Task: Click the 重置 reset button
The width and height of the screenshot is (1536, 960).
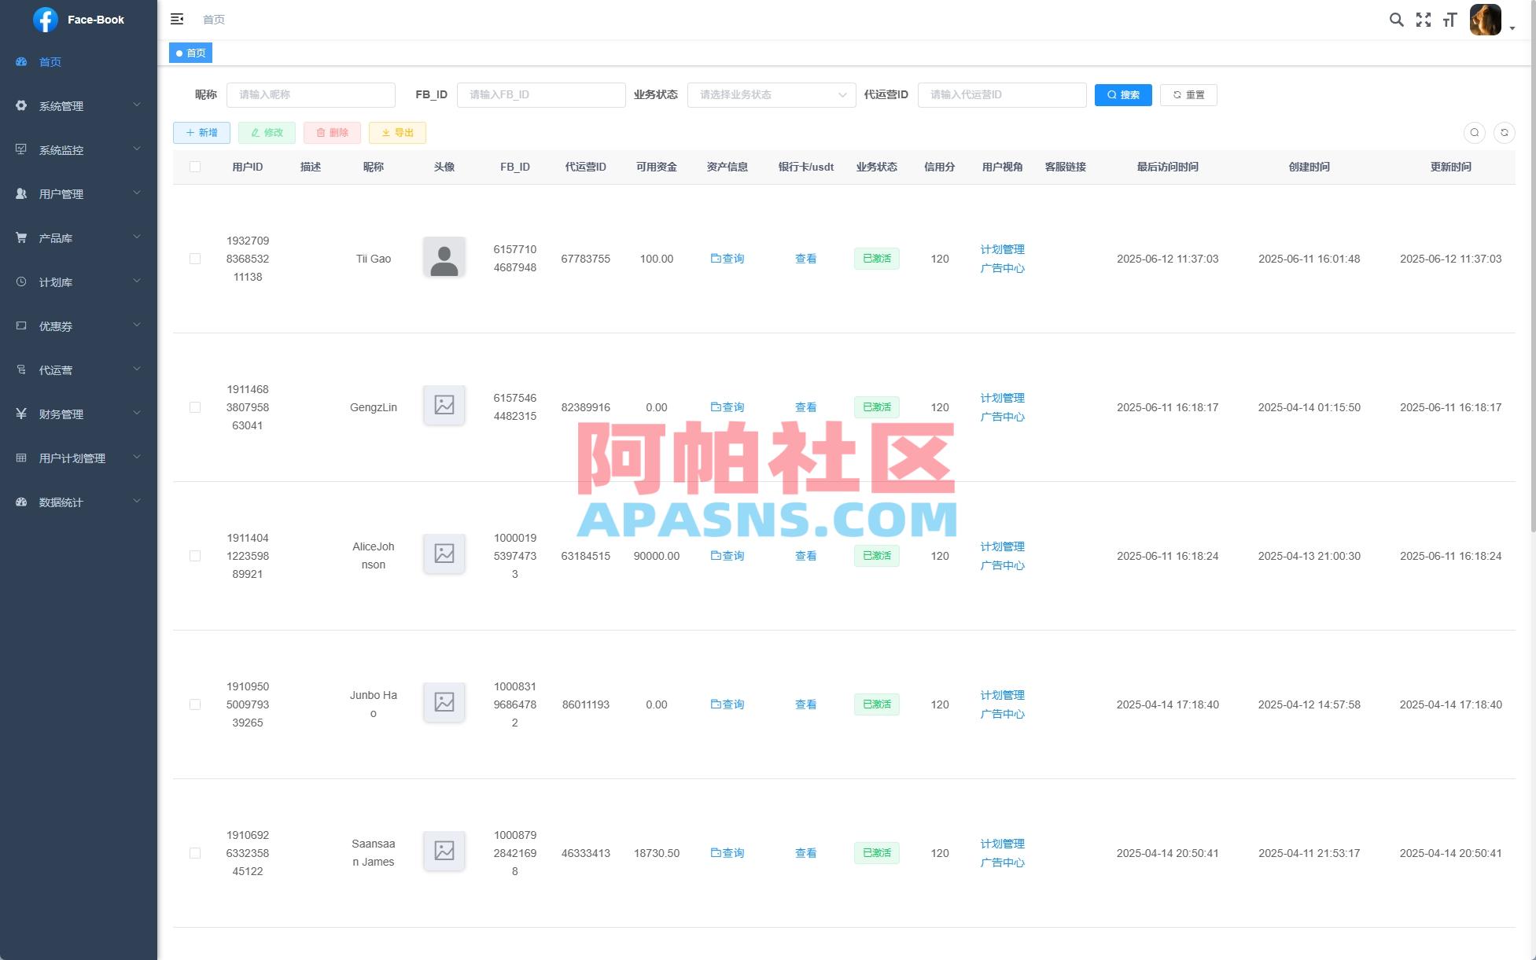Action: tap(1188, 95)
